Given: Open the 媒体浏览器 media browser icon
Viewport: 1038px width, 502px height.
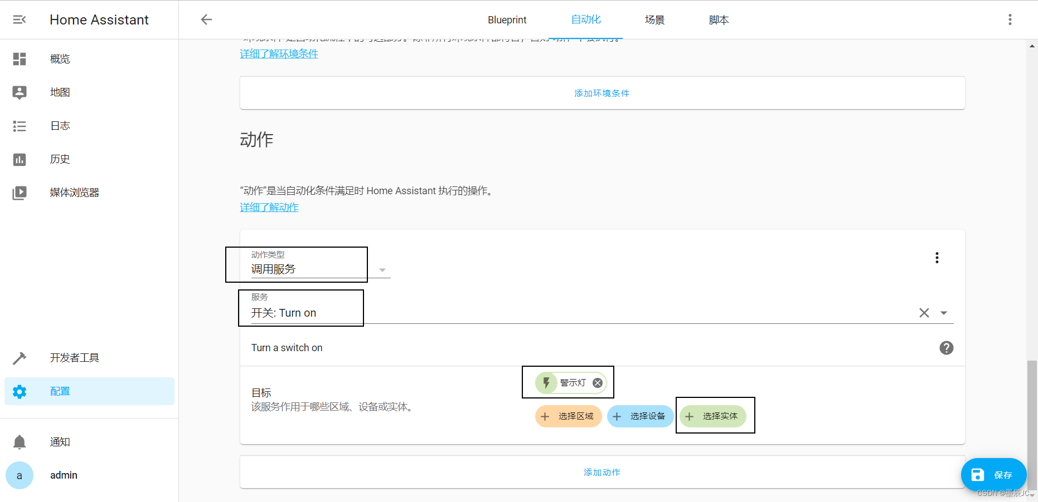Looking at the screenshot, I should pyautogui.click(x=20, y=193).
